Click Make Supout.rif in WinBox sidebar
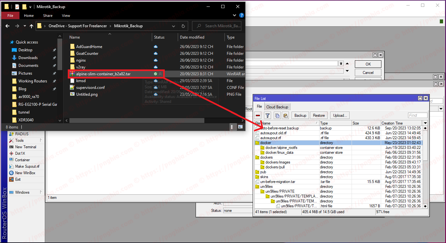 pos(27,166)
